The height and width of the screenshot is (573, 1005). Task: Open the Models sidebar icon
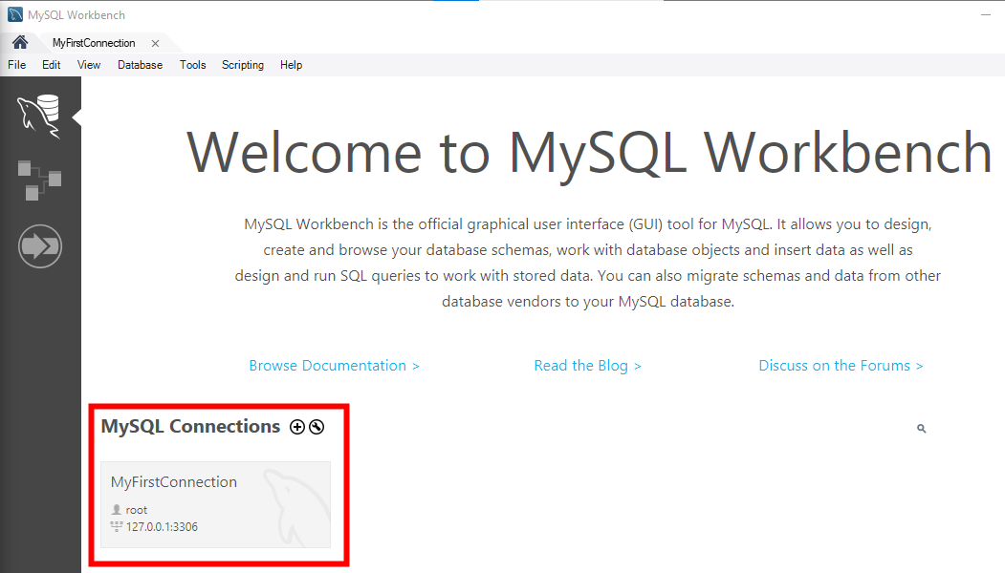[39, 180]
